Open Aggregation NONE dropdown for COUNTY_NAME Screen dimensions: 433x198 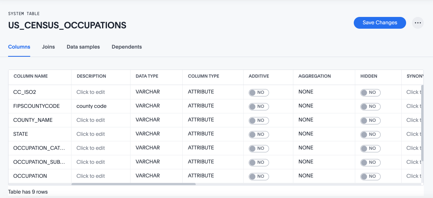[306, 120]
